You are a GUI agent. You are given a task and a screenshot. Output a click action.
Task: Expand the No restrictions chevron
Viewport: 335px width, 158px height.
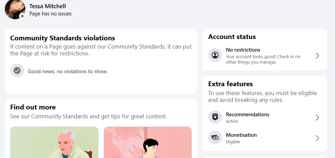pyautogui.click(x=318, y=56)
